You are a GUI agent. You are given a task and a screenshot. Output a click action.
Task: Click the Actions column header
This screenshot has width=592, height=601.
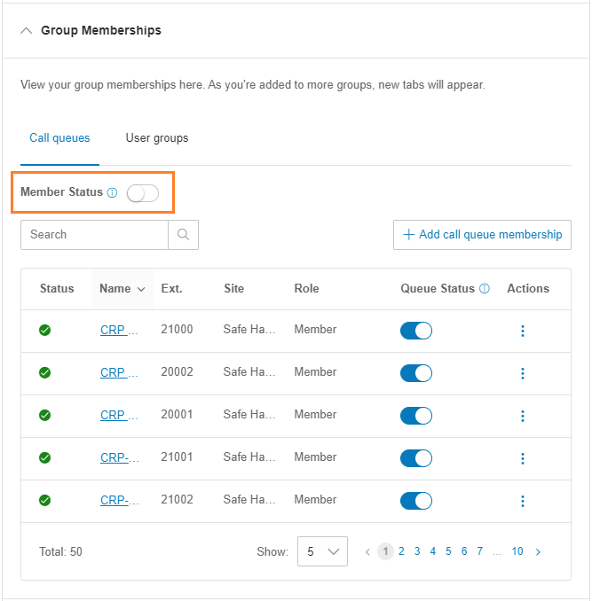click(528, 289)
